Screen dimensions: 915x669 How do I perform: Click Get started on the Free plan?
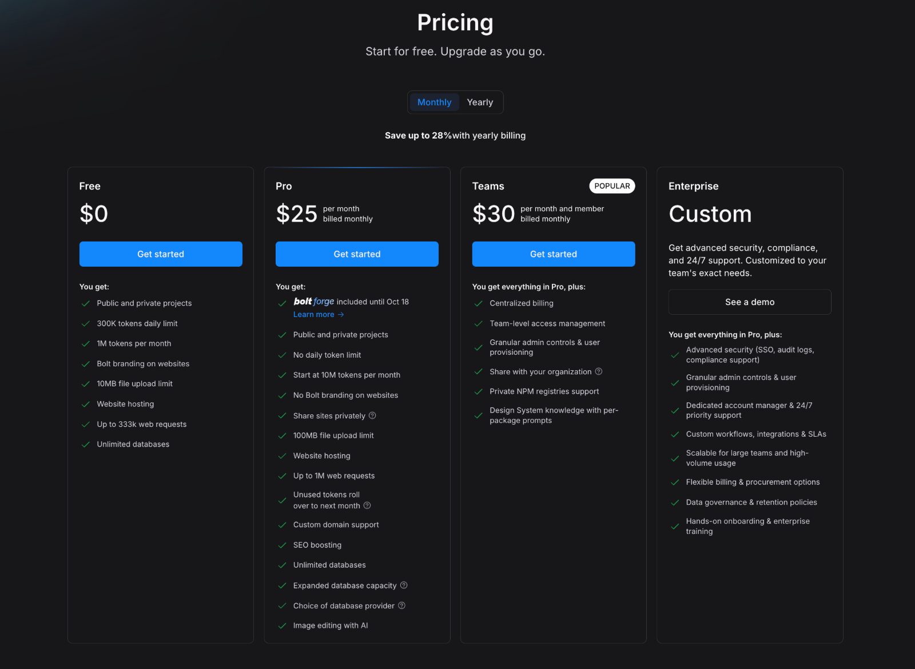161,254
